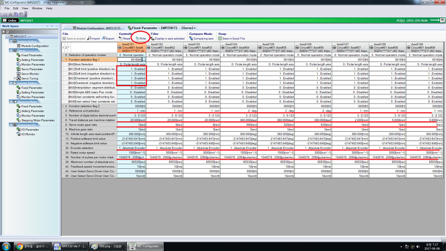
Task: Collapse the Distributed I/O tree group
Action: (11, 125)
